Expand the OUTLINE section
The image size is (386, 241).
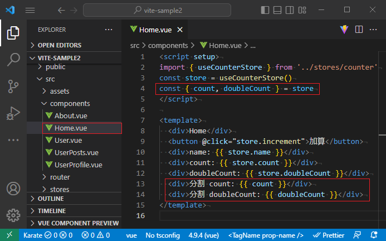pyautogui.click(x=74, y=199)
